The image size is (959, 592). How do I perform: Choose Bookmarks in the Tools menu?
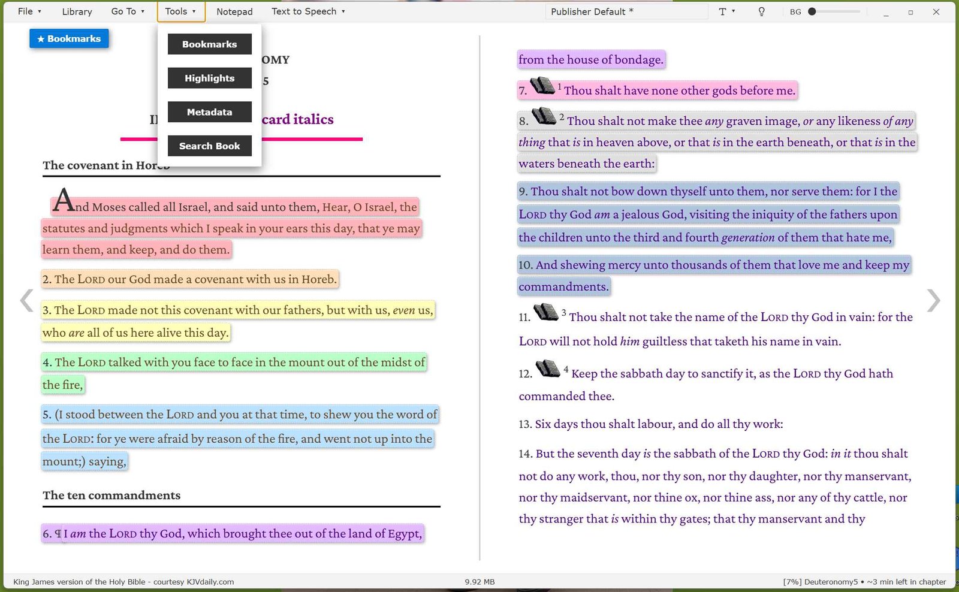[x=210, y=44]
